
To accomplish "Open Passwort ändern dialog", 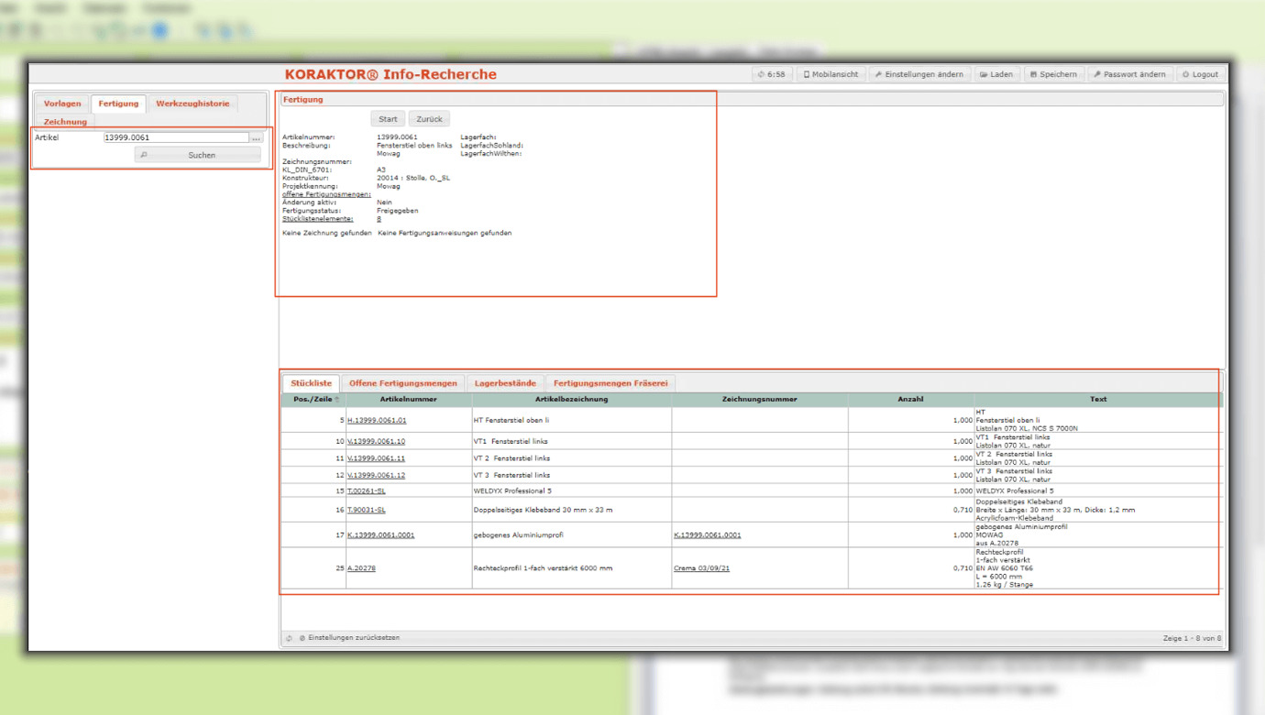I will [x=1128, y=74].
